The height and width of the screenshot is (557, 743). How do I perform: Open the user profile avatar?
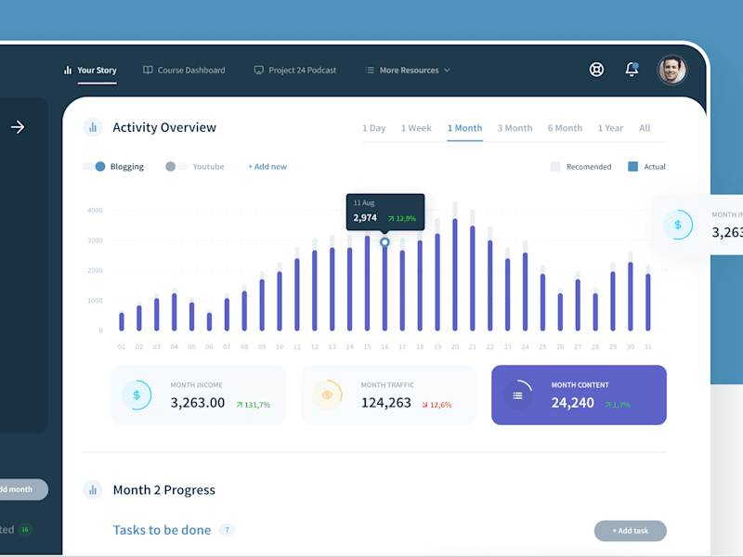tap(671, 71)
